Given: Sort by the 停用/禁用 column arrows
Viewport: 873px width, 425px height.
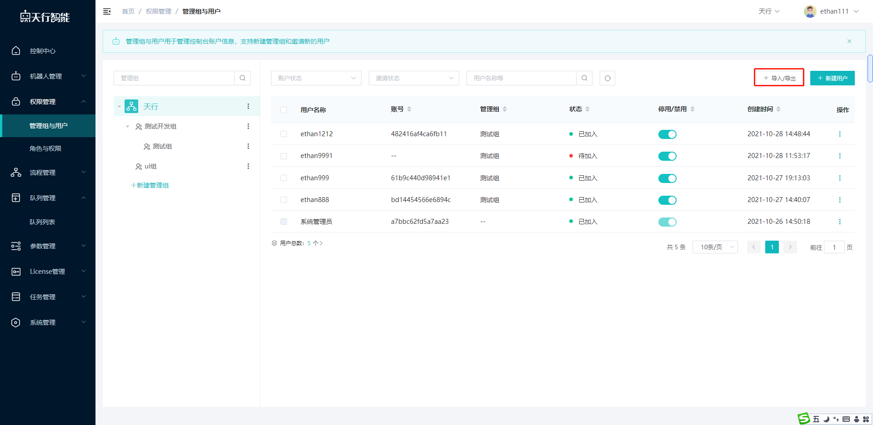Looking at the screenshot, I should [x=692, y=109].
